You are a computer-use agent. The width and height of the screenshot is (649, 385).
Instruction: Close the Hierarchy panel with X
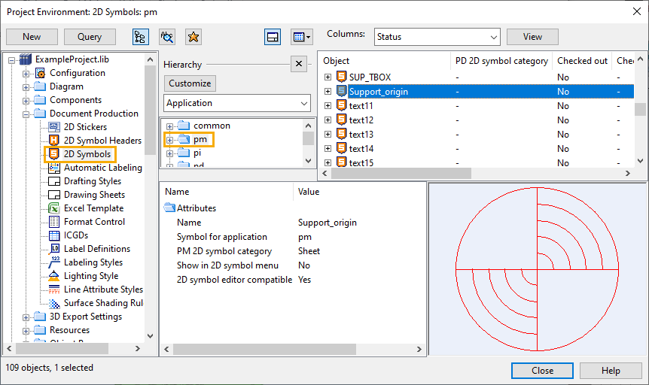point(298,64)
